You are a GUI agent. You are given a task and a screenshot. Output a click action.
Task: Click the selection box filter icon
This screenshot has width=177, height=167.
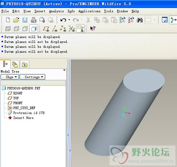(x=148, y=20)
